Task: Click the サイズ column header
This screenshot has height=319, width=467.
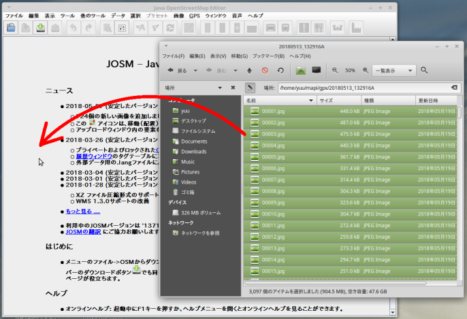Action: click(339, 101)
